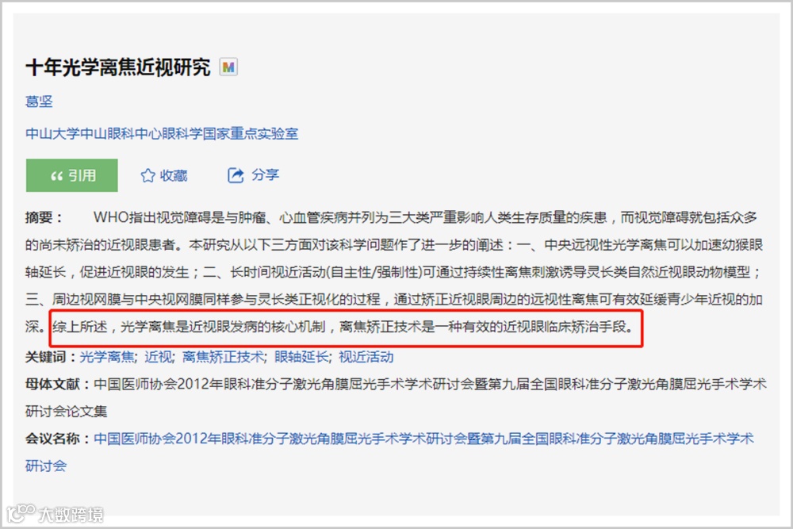The height and width of the screenshot is (529, 793).
Task: Select keyword link 光学离焦
Action: 107,357
